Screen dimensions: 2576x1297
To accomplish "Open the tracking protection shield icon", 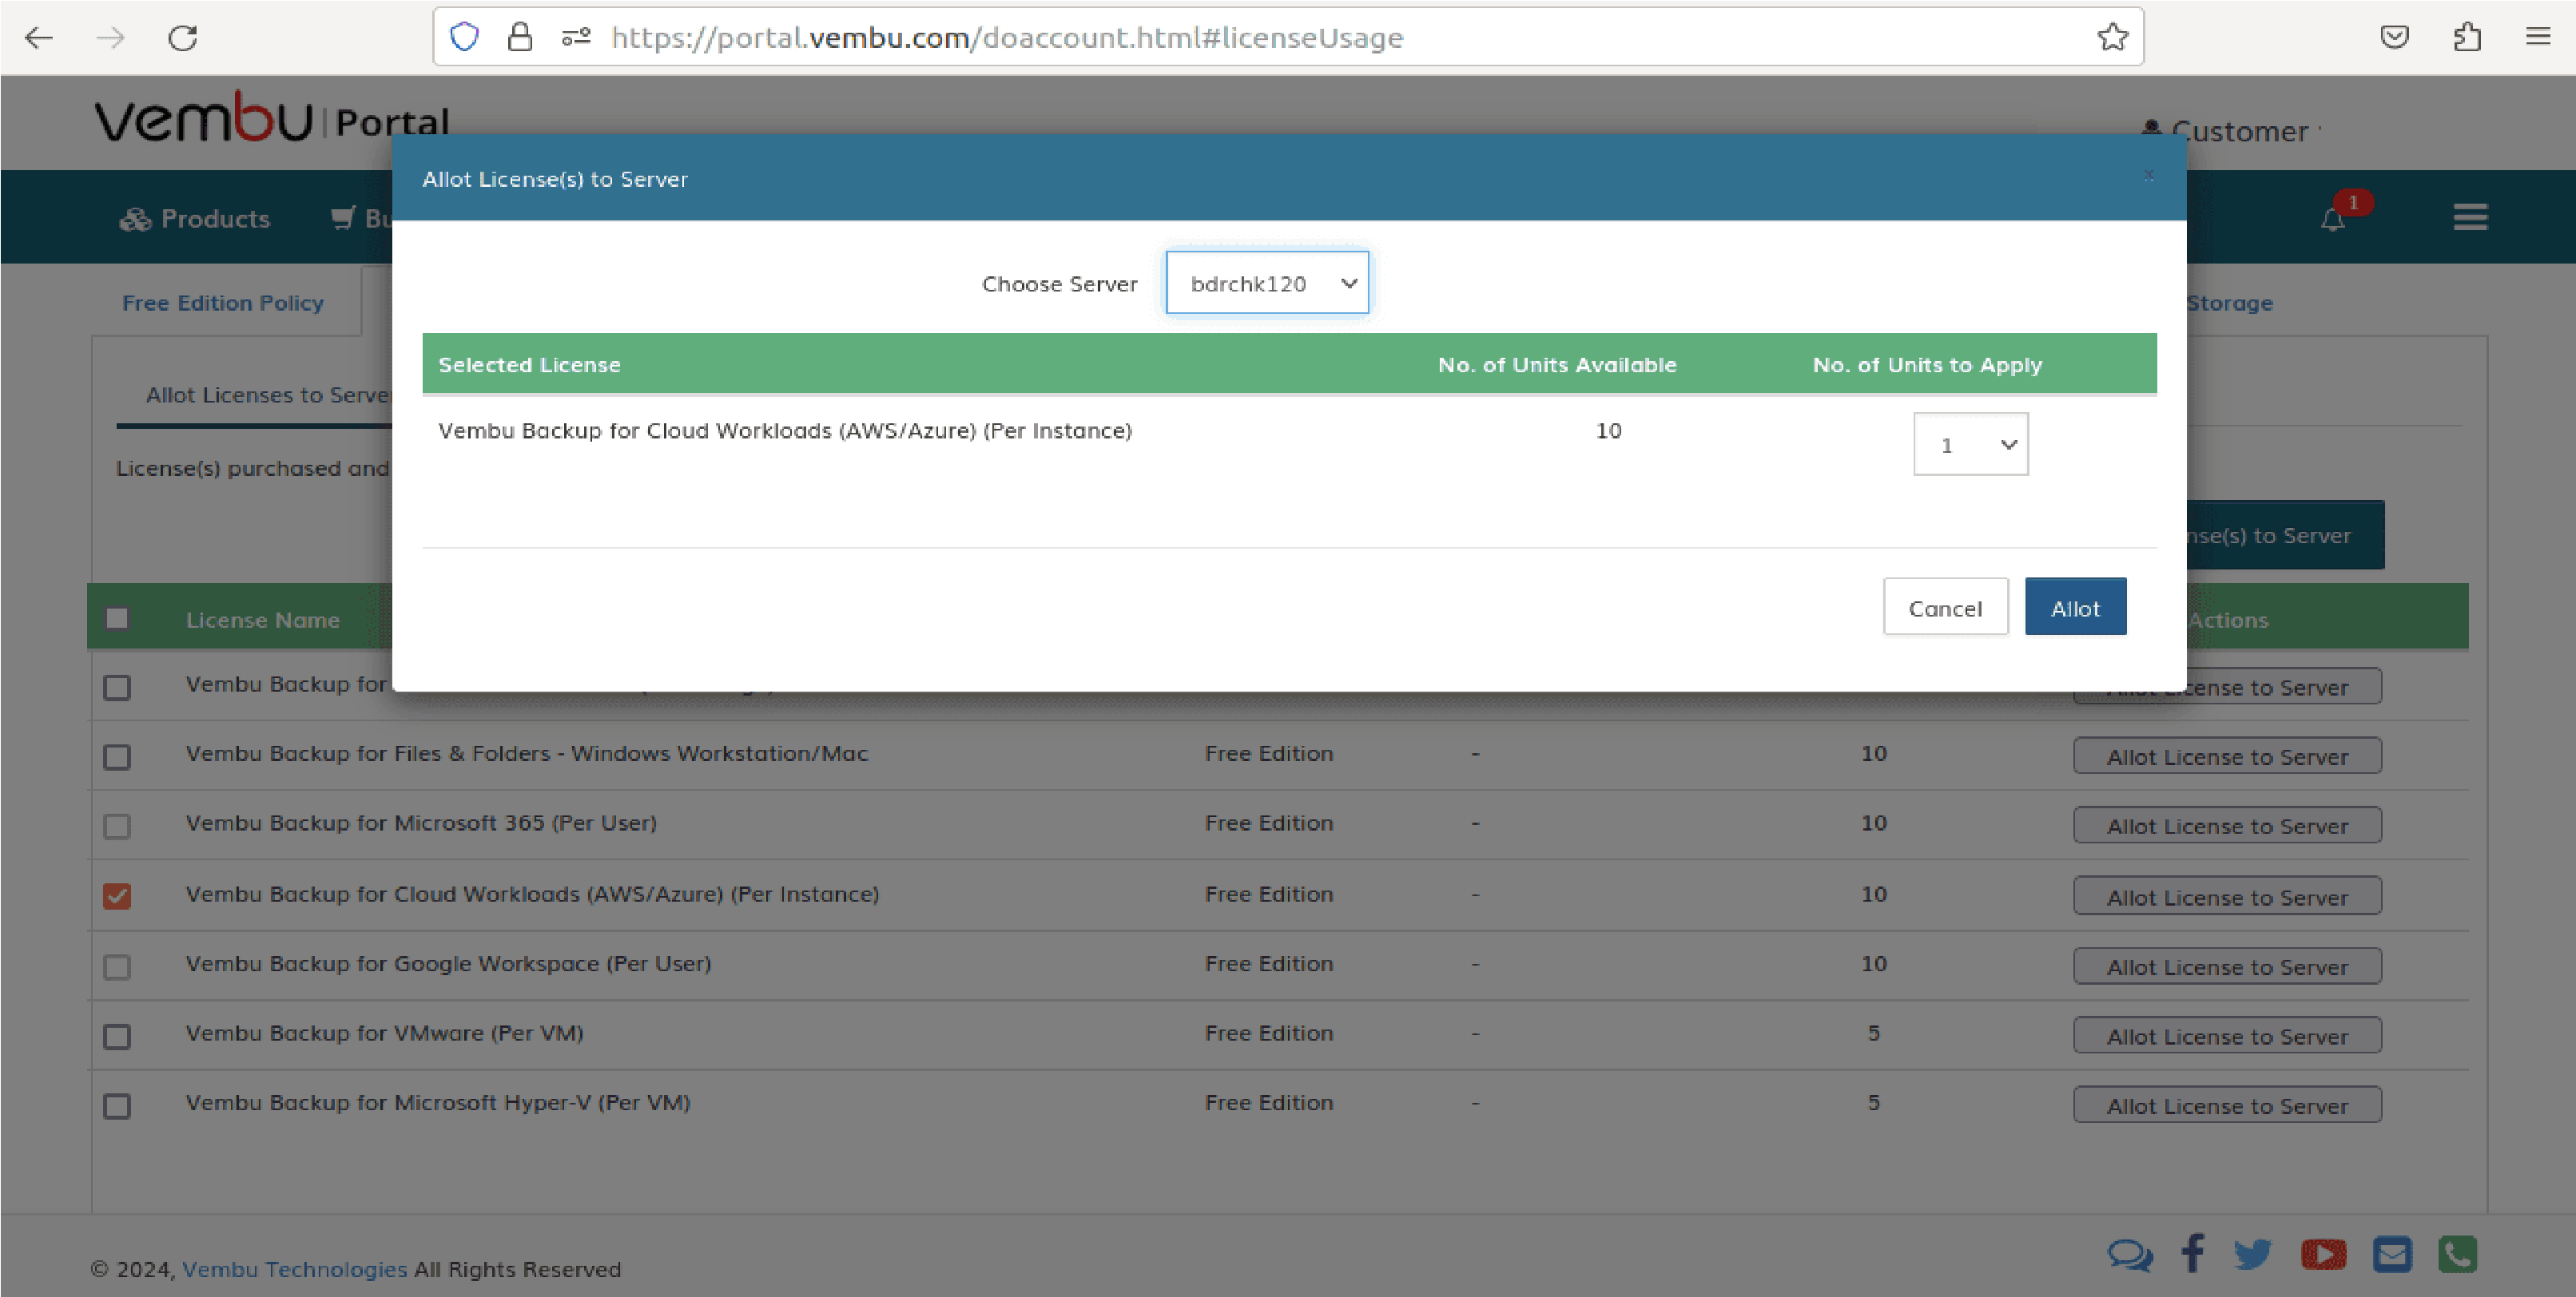I will pyautogui.click(x=464, y=37).
